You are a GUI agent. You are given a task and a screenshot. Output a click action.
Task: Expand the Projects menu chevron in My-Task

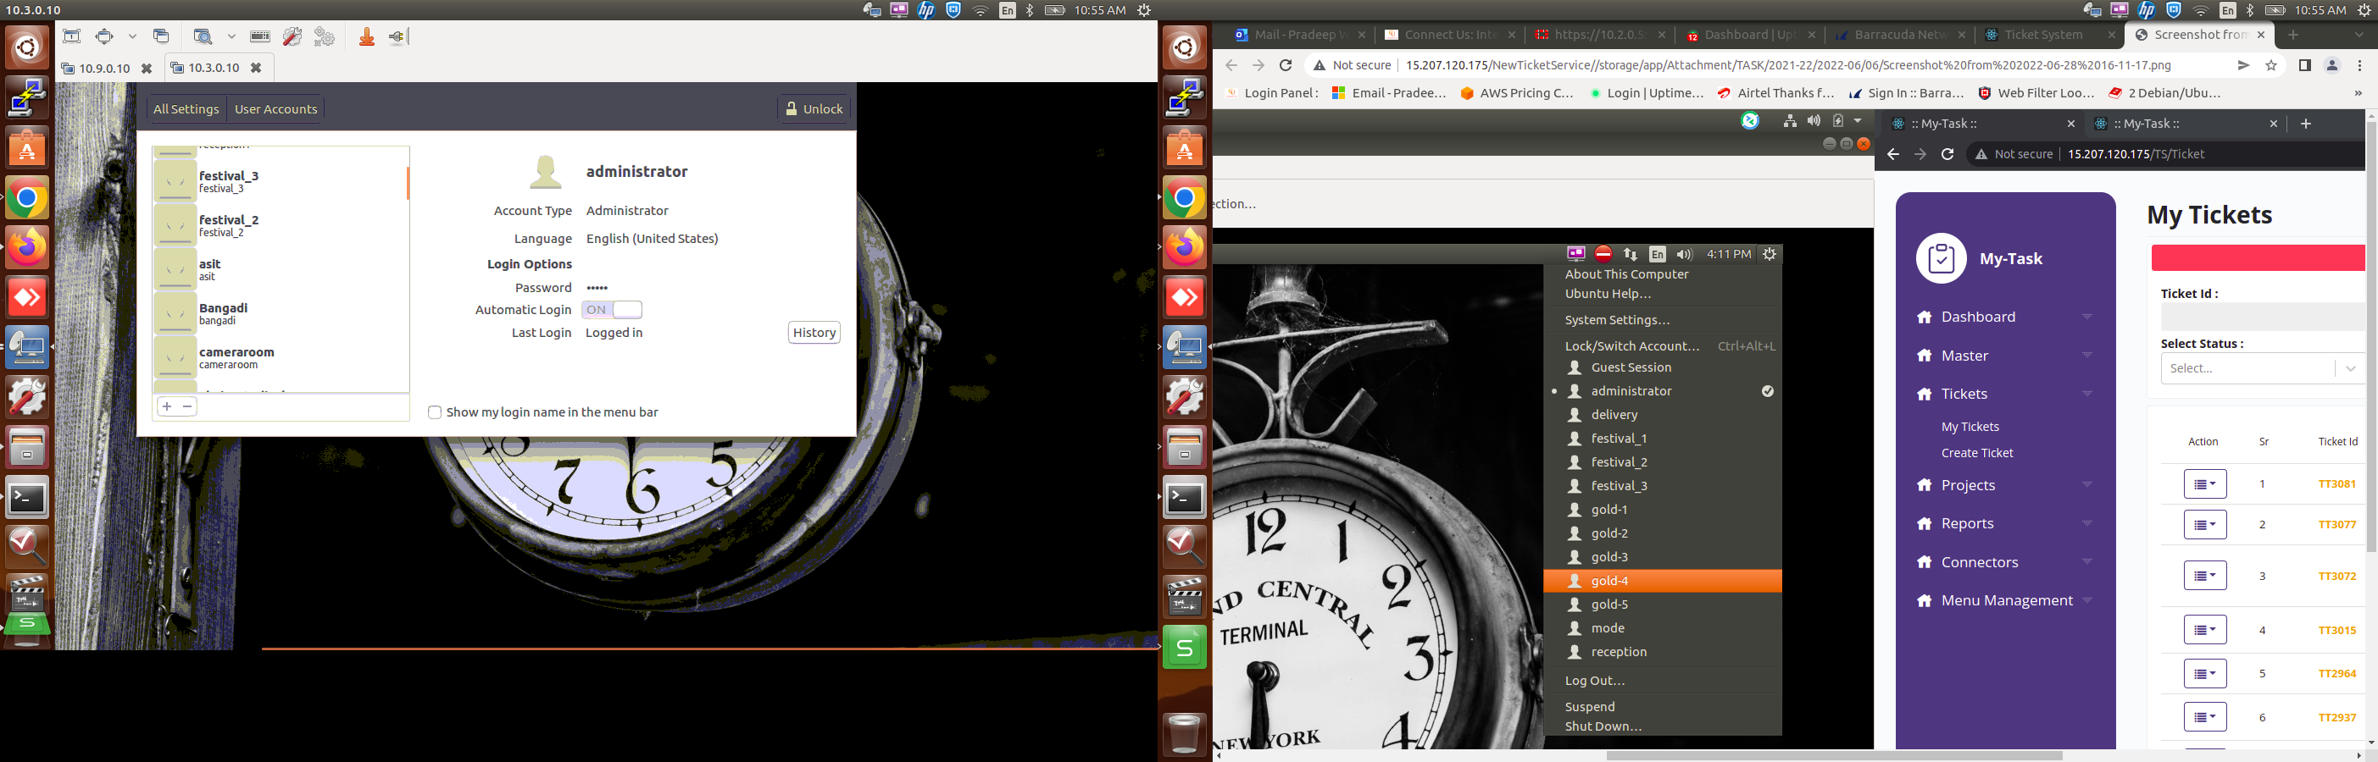[2086, 485]
